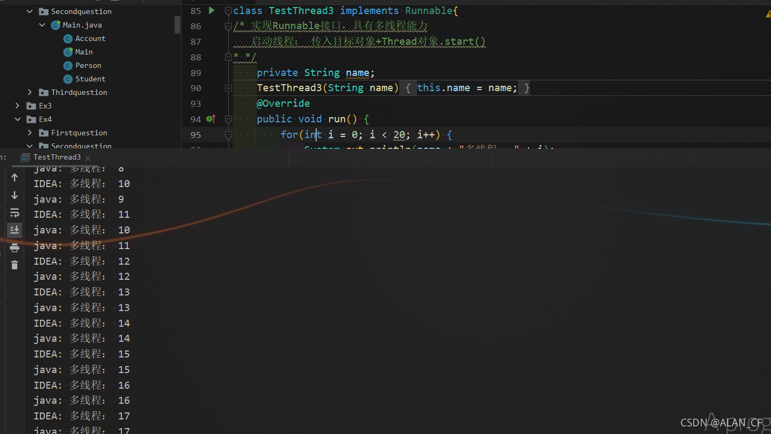Screen dimensions: 771x434
Task: Click the 'run' method name on line 94
Action: (x=337, y=119)
